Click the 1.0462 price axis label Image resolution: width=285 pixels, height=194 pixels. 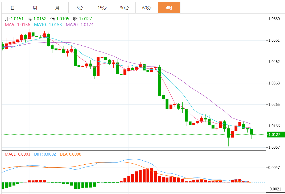click(x=274, y=62)
